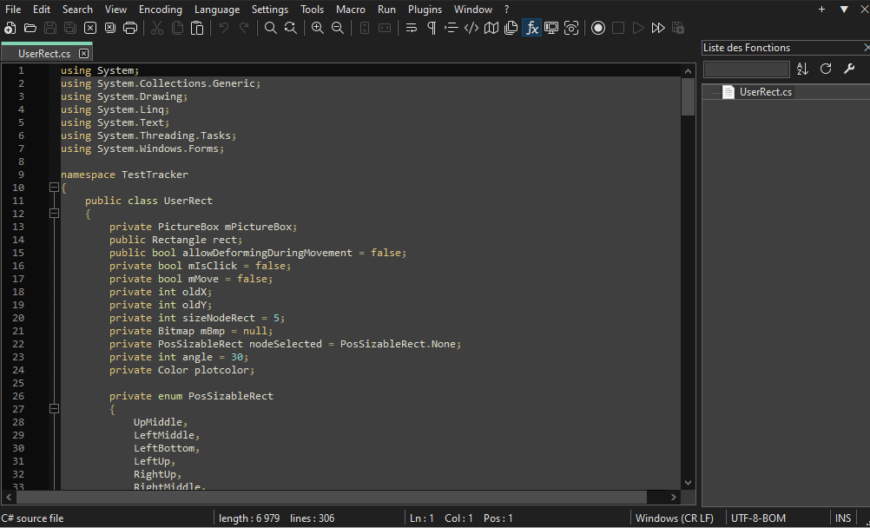
Task: Click the Stop Recording square icon
Action: pos(618,28)
